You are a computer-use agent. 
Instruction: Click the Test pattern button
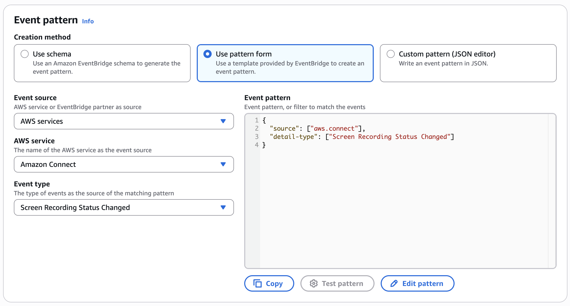coord(337,283)
